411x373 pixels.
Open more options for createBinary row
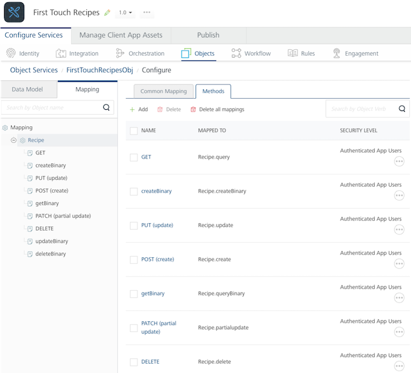click(x=399, y=196)
